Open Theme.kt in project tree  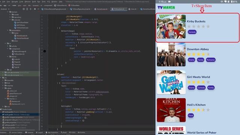click(16, 64)
